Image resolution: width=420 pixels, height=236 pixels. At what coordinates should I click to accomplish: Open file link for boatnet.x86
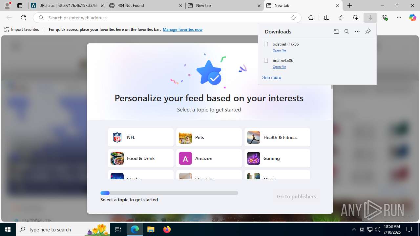click(x=279, y=67)
